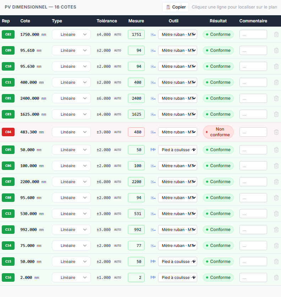This screenshot has width=281, height=297.
Task: Click trash icon for row C10
Action: coord(276,66)
